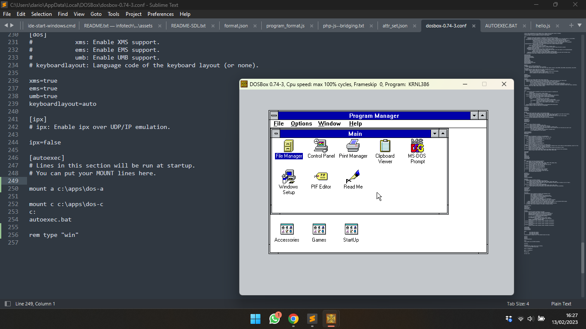Click the Windows Start button in taskbar

click(255, 319)
